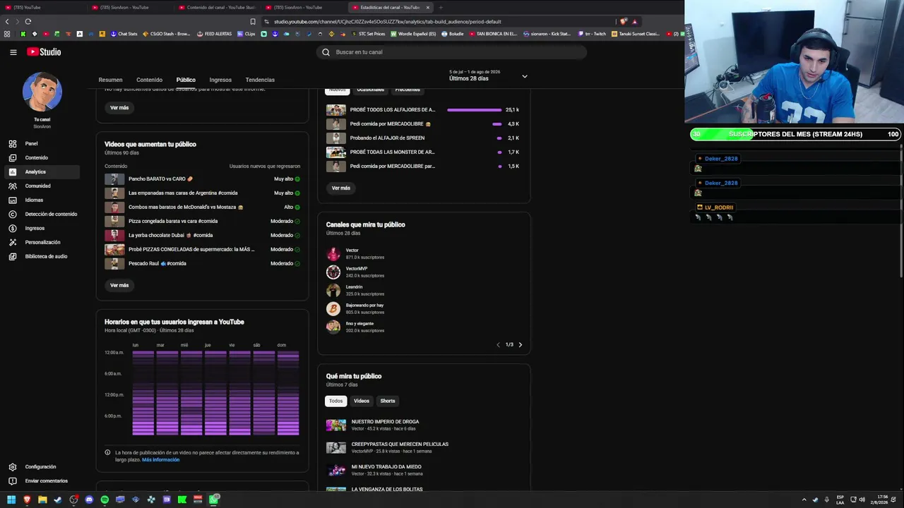Click the info icon beside publication time note
The width and height of the screenshot is (904, 508).
pos(107,453)
